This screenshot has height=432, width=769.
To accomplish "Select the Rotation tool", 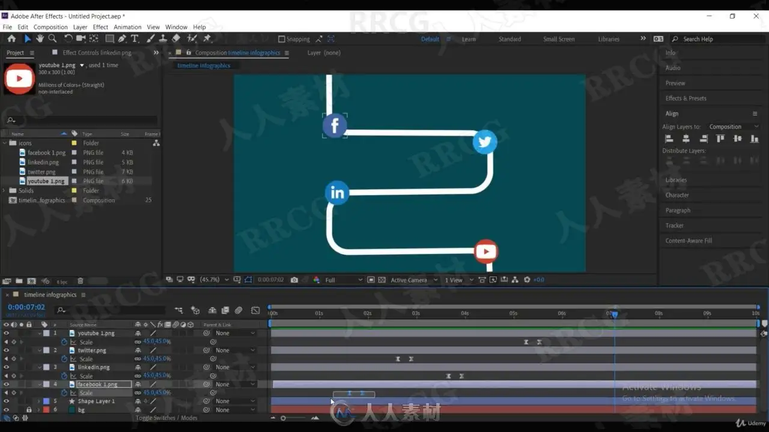I will pos(68,38).
